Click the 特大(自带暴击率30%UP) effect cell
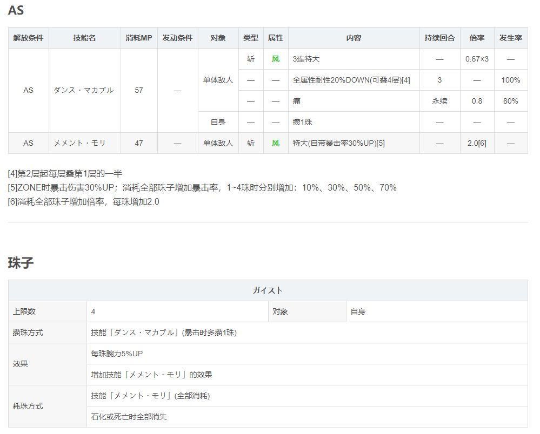540x434 pixels. [338, 143]
